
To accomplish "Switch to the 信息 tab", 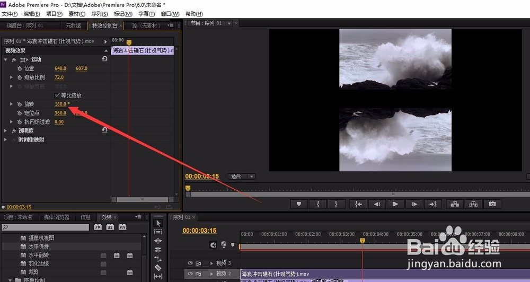I will pos(85,217).
